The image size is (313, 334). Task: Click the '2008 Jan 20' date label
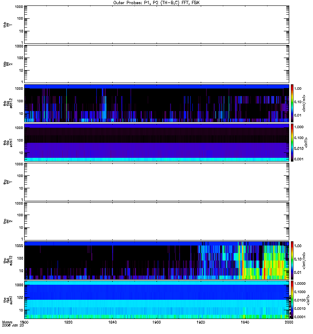(x=13, y=325)
